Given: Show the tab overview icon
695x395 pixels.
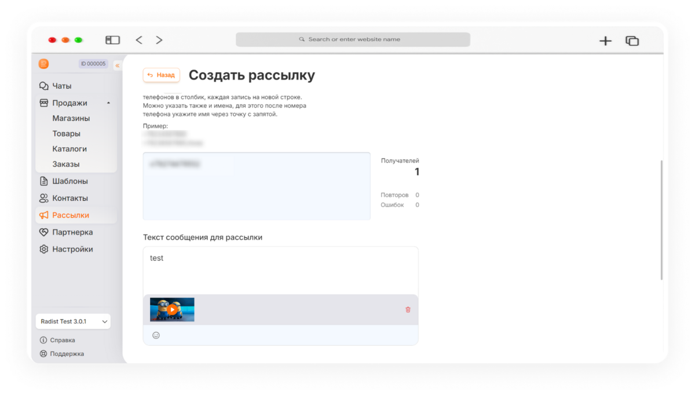Looking at the screenshot, I should pos(632,41).
